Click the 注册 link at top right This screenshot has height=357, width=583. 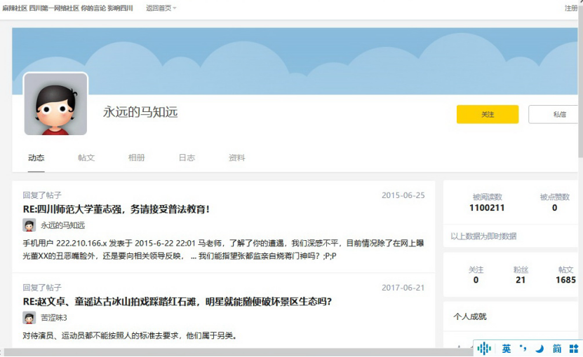coord(571,8)
